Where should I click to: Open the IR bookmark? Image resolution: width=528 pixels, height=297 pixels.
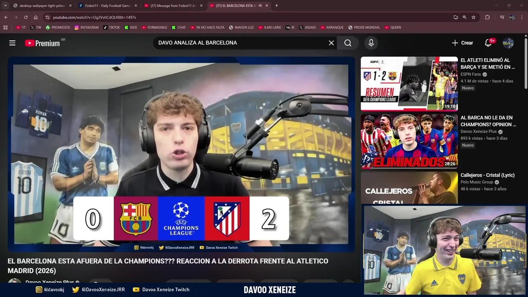[290, 28]
